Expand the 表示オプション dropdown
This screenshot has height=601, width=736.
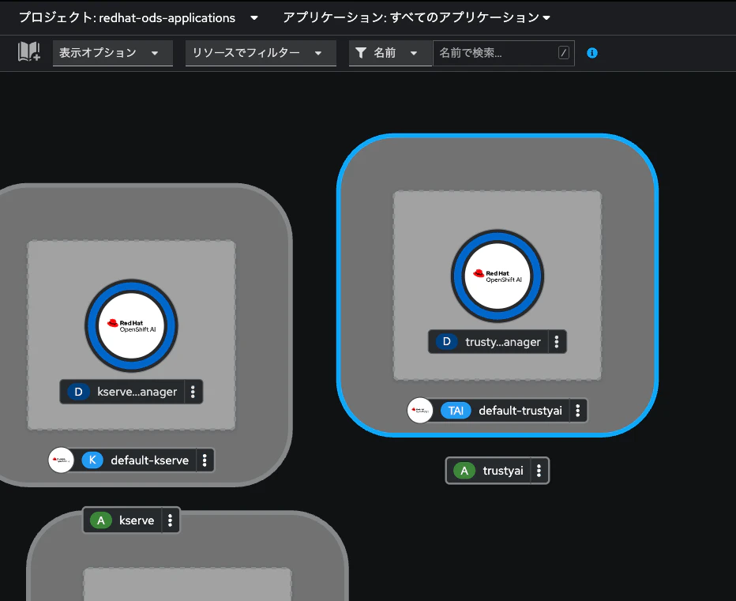point(113,53)
